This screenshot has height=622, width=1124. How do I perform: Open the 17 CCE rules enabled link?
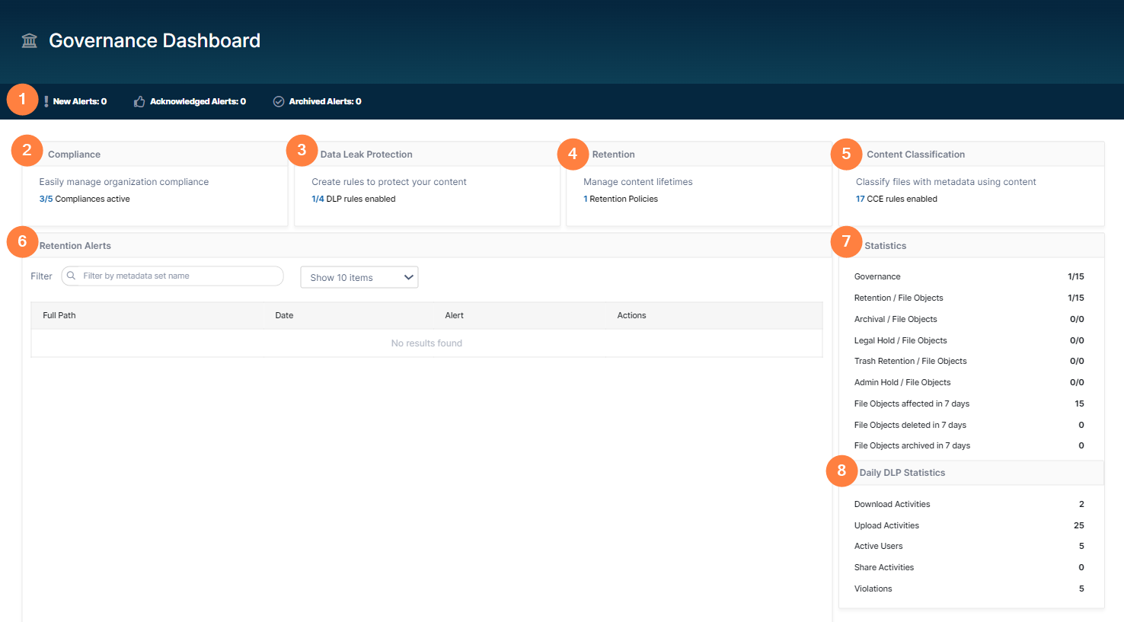(896, 199)
